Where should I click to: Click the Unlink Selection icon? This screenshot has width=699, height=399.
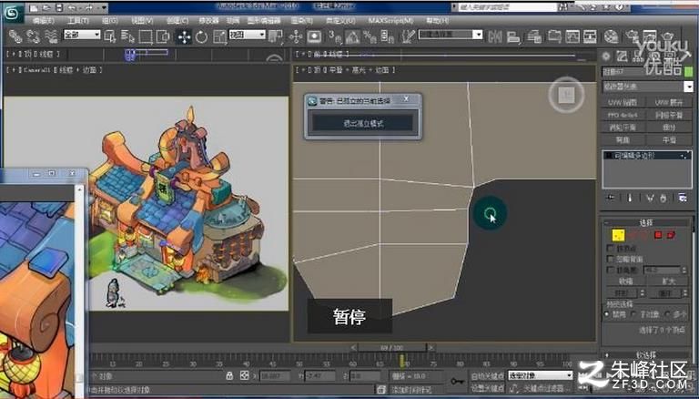(33, 36)
